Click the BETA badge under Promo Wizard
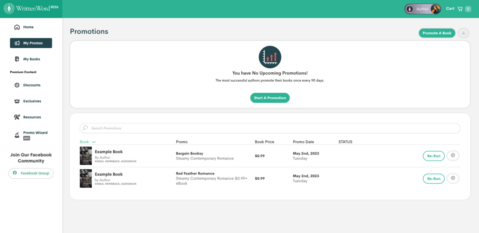 (x=27, y=138)
